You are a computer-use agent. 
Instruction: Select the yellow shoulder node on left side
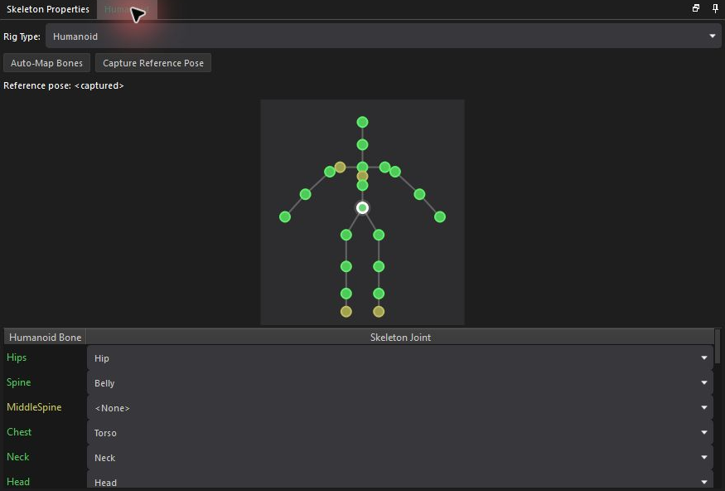point(340,167)
